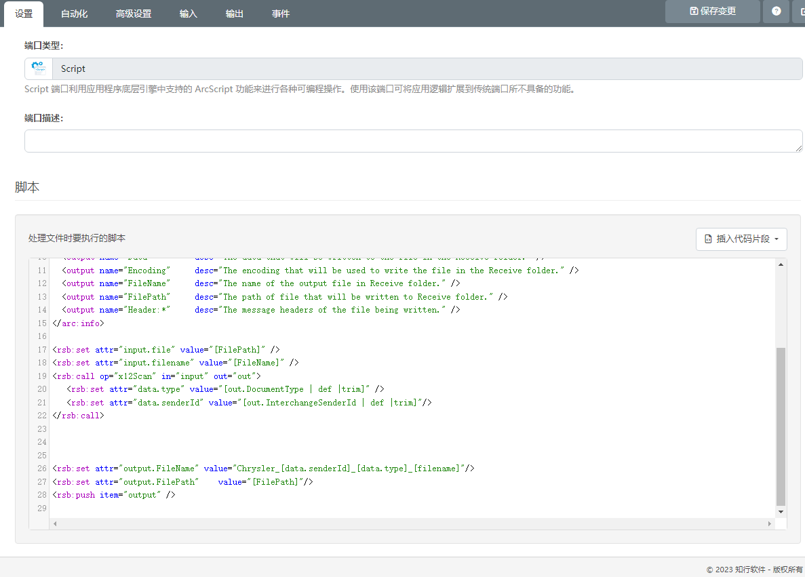Focus the 端口描述 text area

[413, 141]
